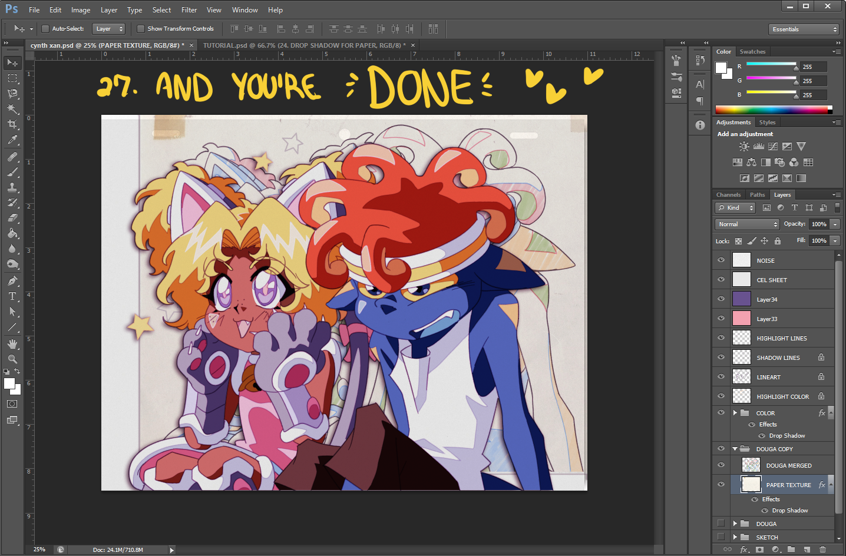Click the layer Opacity value field
The width and height of the screenshot is (846, 556).
819,224
